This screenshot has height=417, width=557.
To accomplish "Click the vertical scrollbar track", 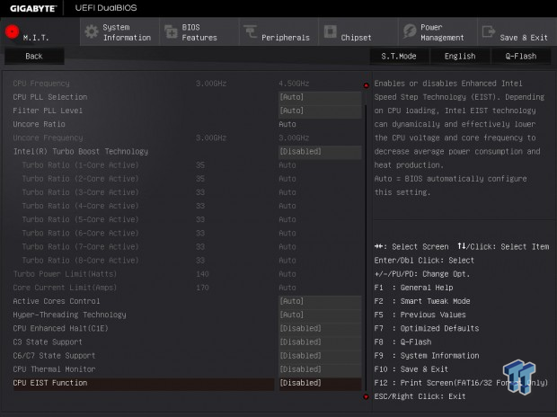I will (367, 242).
